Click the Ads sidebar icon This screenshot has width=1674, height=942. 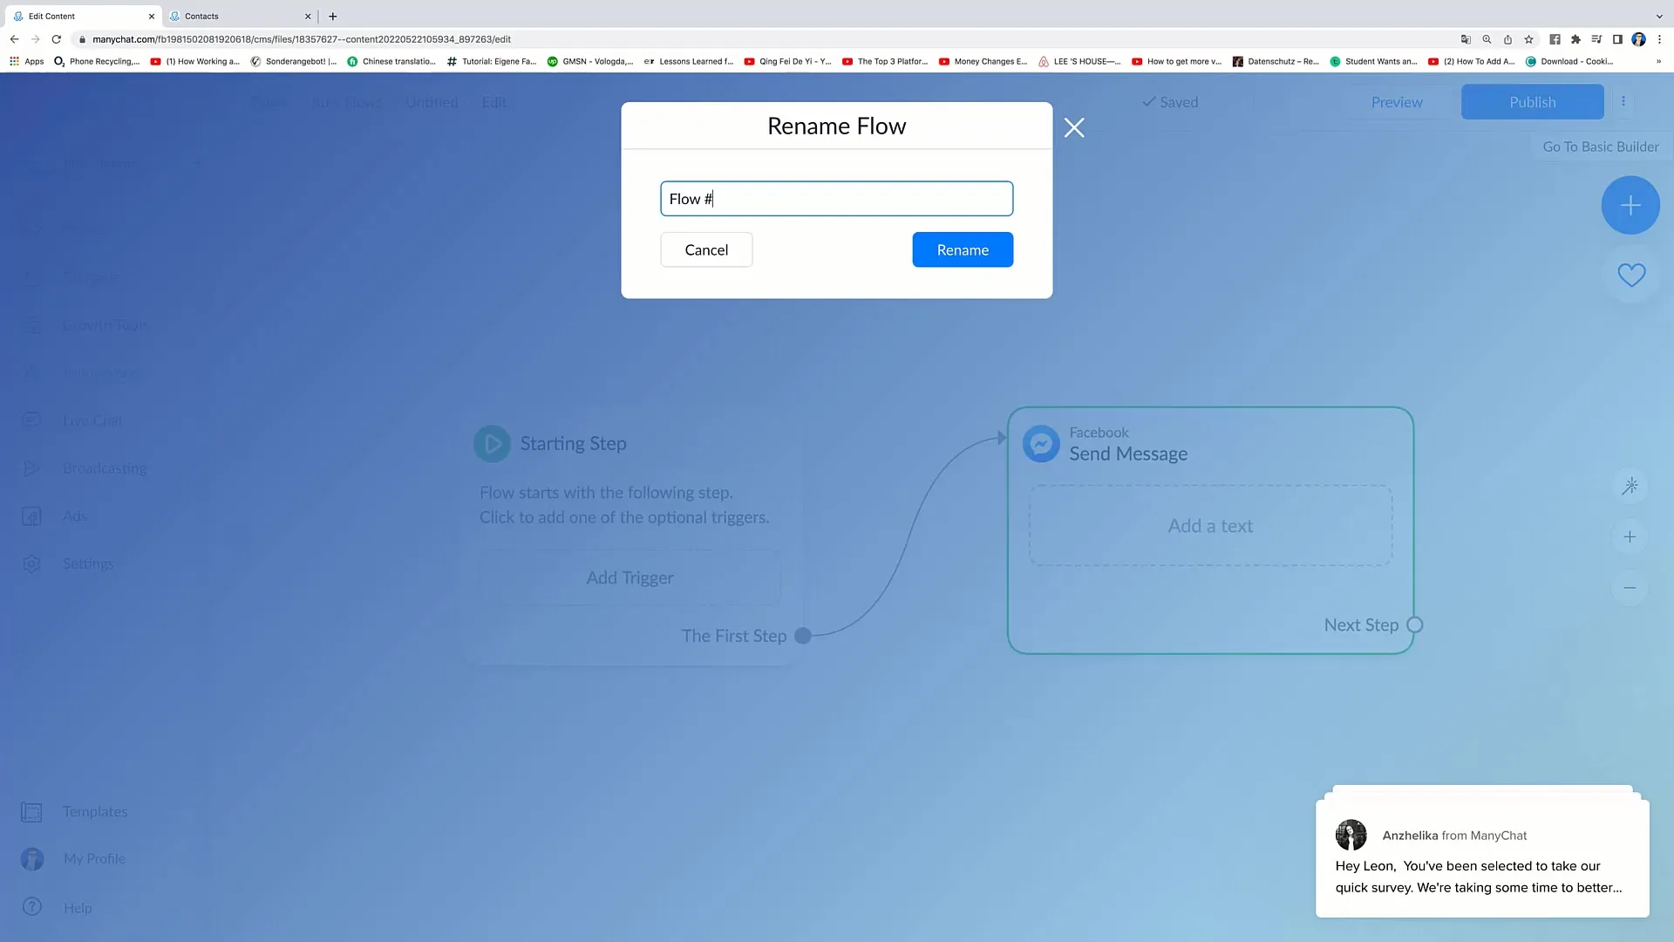(x=31, y=516)
